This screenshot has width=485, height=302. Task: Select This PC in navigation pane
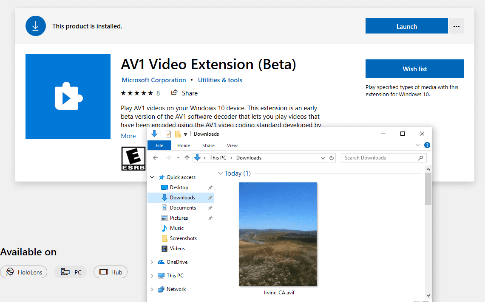(175, 275)
